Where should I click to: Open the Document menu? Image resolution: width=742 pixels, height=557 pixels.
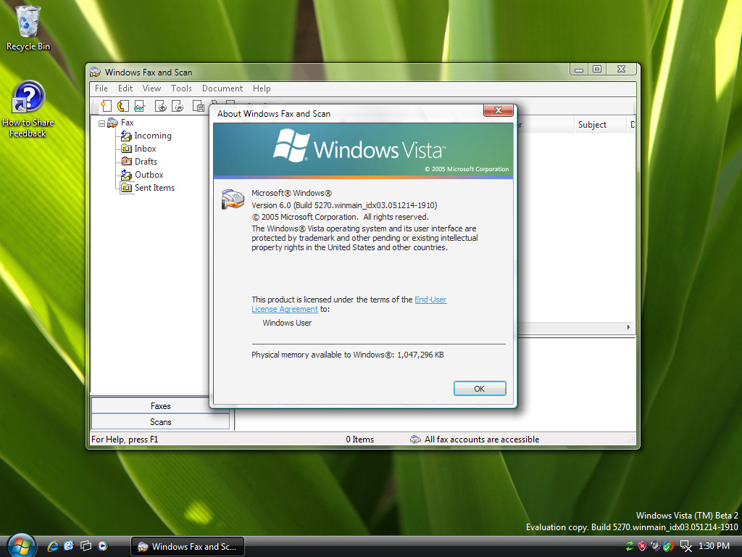point(222,88)
